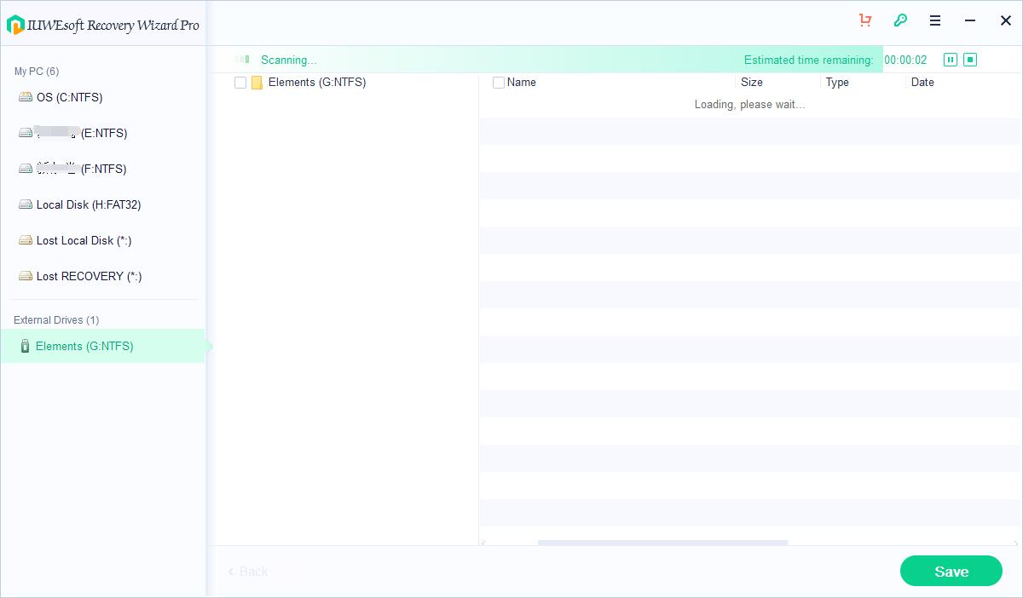The height and width of the screenshot is (598, 1023).
Task: Open the hamburger menu
Action: point(935,20)
